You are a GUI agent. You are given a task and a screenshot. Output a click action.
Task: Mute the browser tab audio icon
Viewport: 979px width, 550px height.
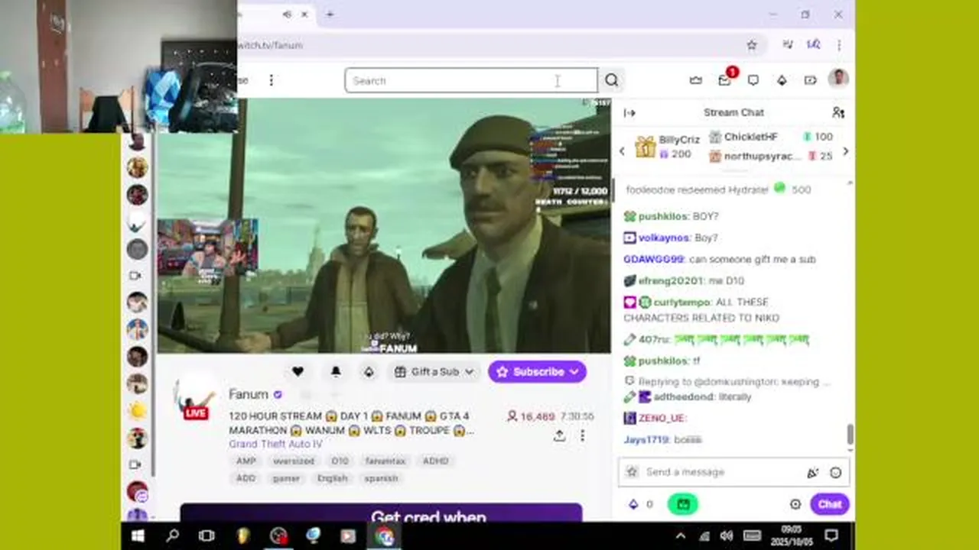coord(287,14)
